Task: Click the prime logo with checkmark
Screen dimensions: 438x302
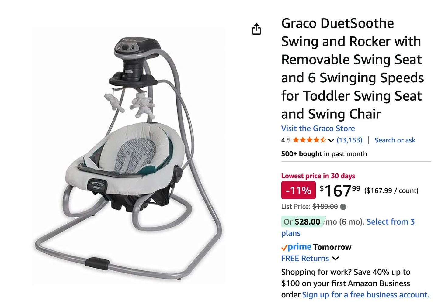Action: point(296,247)
